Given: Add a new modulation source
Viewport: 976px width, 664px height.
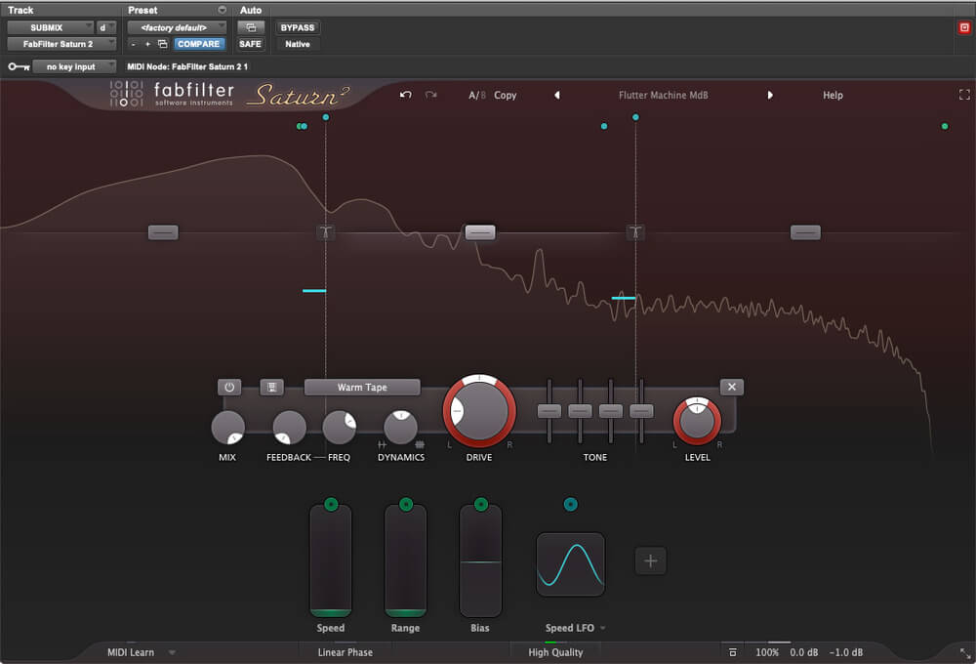Looking at the screenshot, I should pos(651,560).
